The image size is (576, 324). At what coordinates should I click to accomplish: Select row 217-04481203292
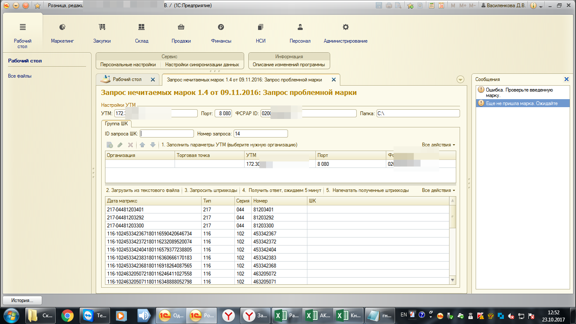click(x=277, y=217)
